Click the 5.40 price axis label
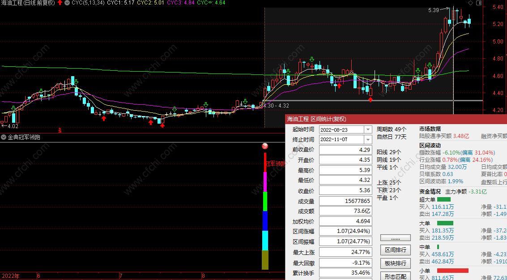The image size is (507, 280). [498, 7]
